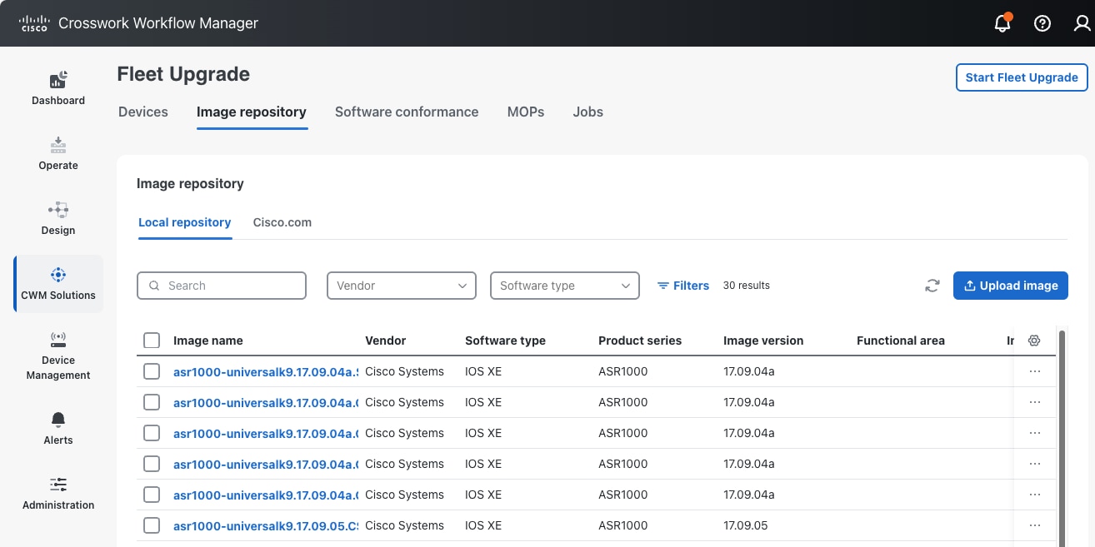Open Alerts in the sidebar
1095x547 pixels.
58,428
